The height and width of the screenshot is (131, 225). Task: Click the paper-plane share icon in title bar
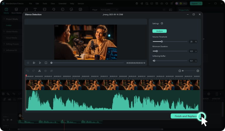point(142,4)
